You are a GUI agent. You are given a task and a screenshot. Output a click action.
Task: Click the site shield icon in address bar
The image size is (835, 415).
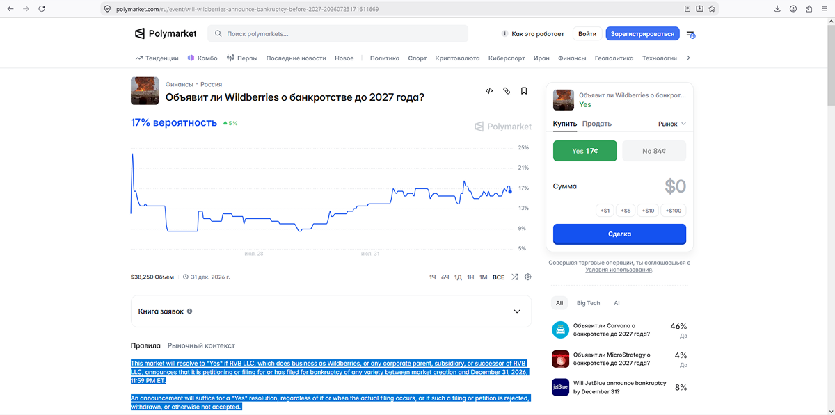(x=107, y=9)
